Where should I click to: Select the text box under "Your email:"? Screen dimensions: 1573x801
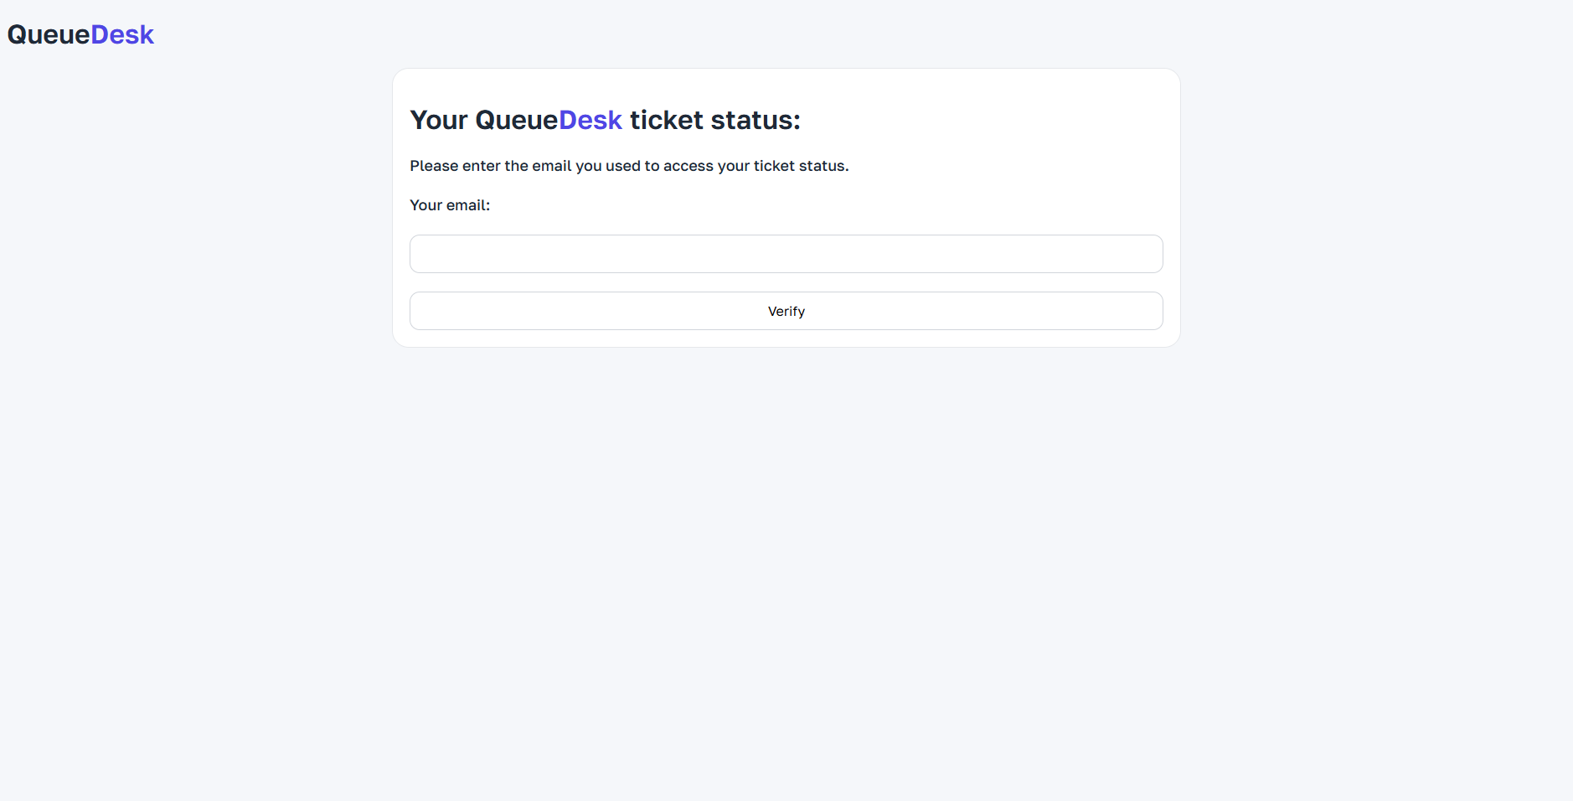click(786, 254)
